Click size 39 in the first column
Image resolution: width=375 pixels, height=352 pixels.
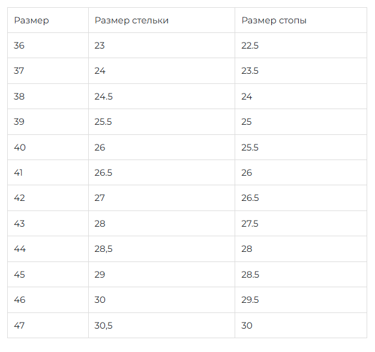pos(19,122)
